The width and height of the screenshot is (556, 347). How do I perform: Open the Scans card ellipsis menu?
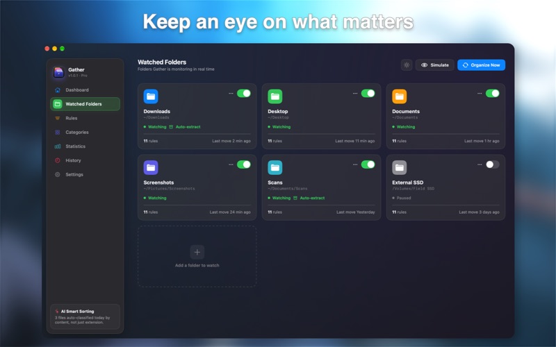click(x=355, y=164)
